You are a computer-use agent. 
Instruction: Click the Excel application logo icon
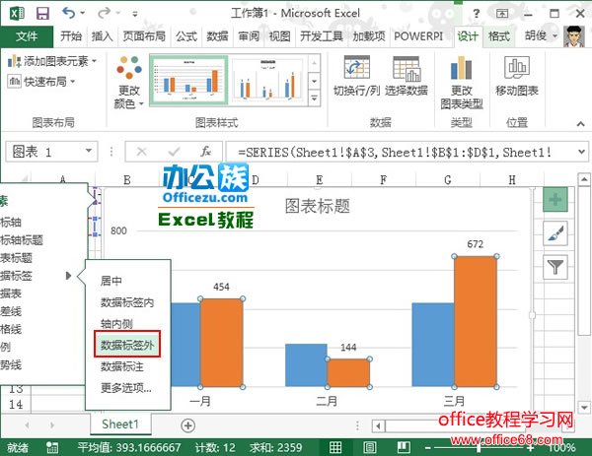point(17,14)
